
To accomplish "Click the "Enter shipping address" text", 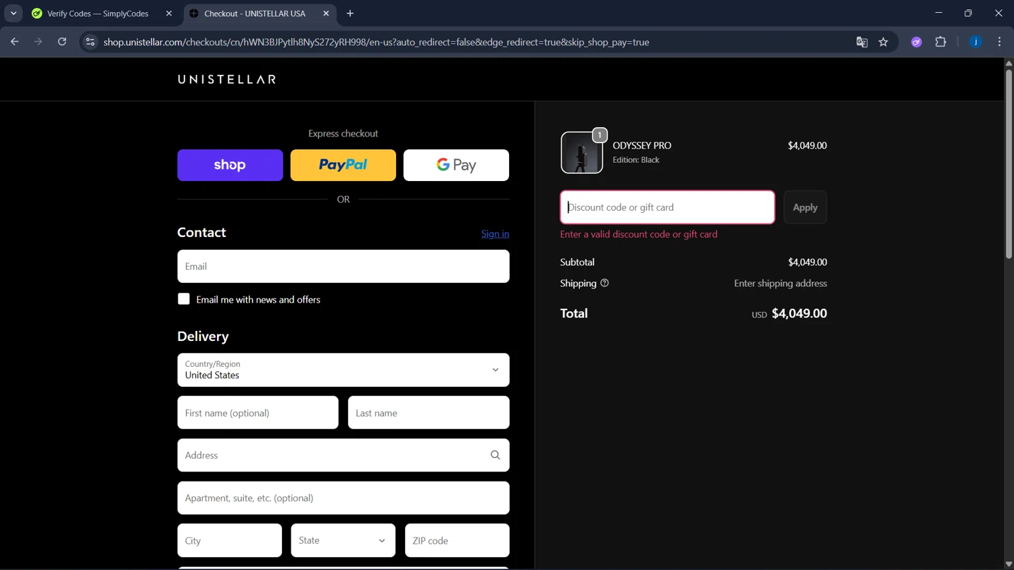I will (x=781, y=283).
